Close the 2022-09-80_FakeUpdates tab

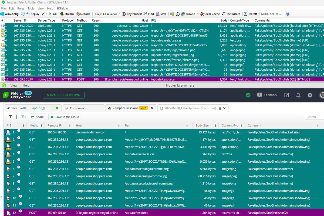tap(224, 108)
